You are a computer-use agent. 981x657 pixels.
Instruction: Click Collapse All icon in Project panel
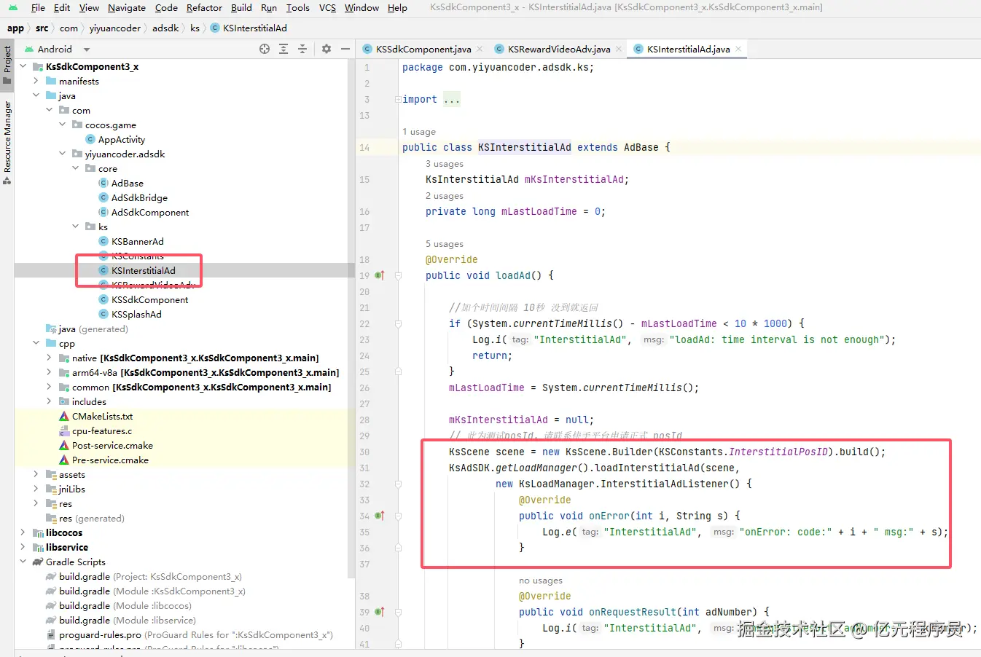[302, 49]
